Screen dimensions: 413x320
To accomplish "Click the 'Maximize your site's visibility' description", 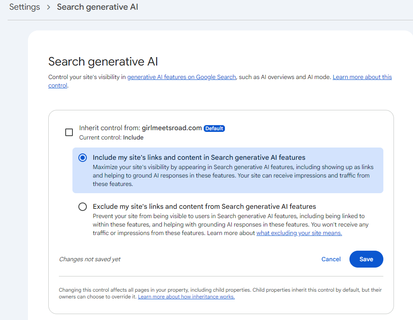I will [x=233, y=175].
